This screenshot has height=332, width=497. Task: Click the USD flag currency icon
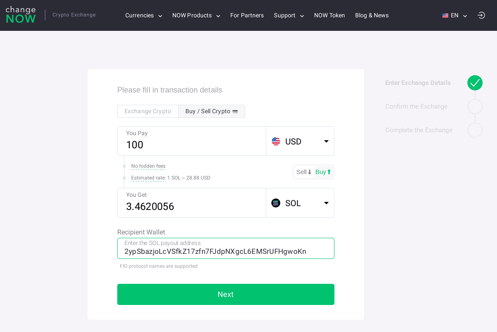(276, 142)
